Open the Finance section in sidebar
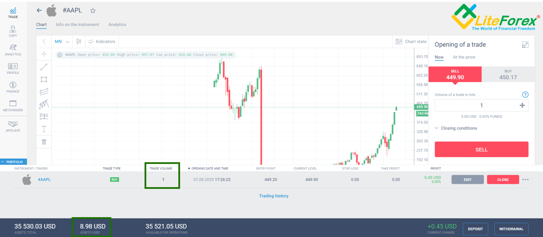This screenshot has width=543, height=237. click(13, 87)
